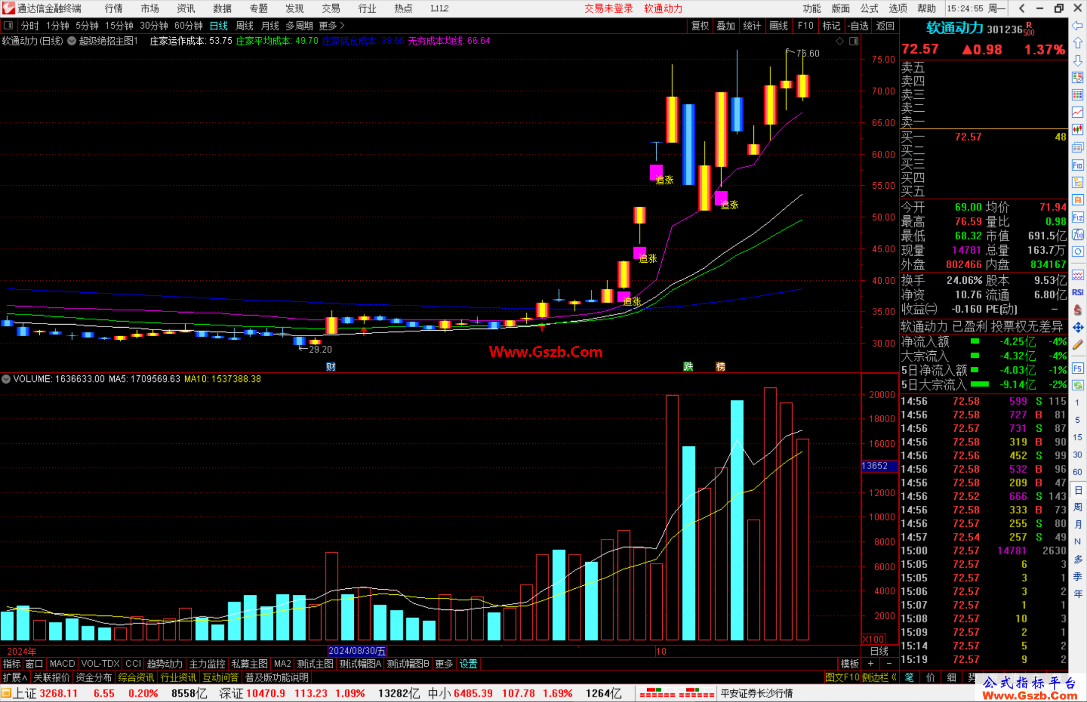The height and width of the screenshot is (702, 1087).
Task: Click the down arrow icon in right sidebar
Action: (1077, 61)
